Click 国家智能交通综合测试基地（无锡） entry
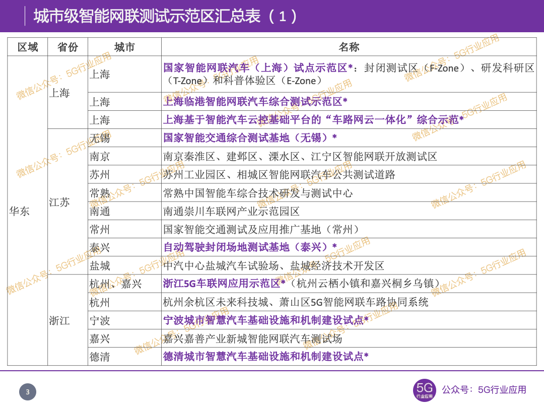544x408 pixels. [x=349, y=138]
